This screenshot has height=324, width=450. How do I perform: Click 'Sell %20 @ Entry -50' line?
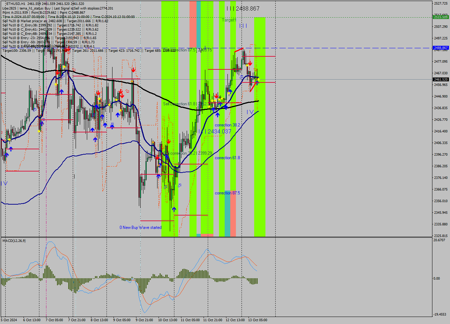tap(49, 42)
